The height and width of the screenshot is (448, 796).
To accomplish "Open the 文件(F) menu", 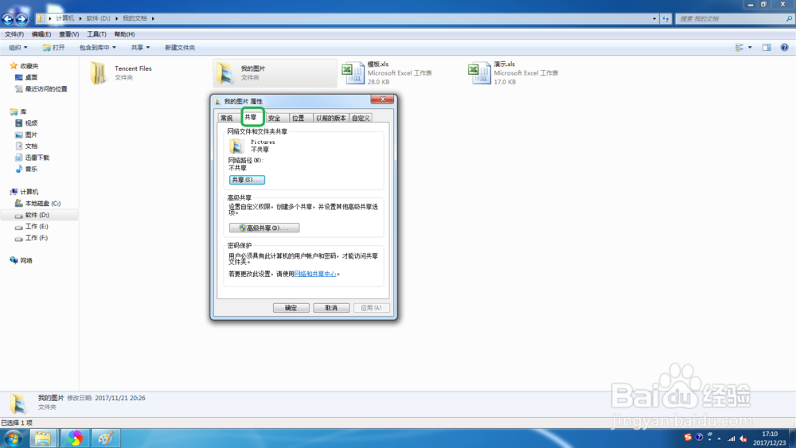I will pos(14,34).
